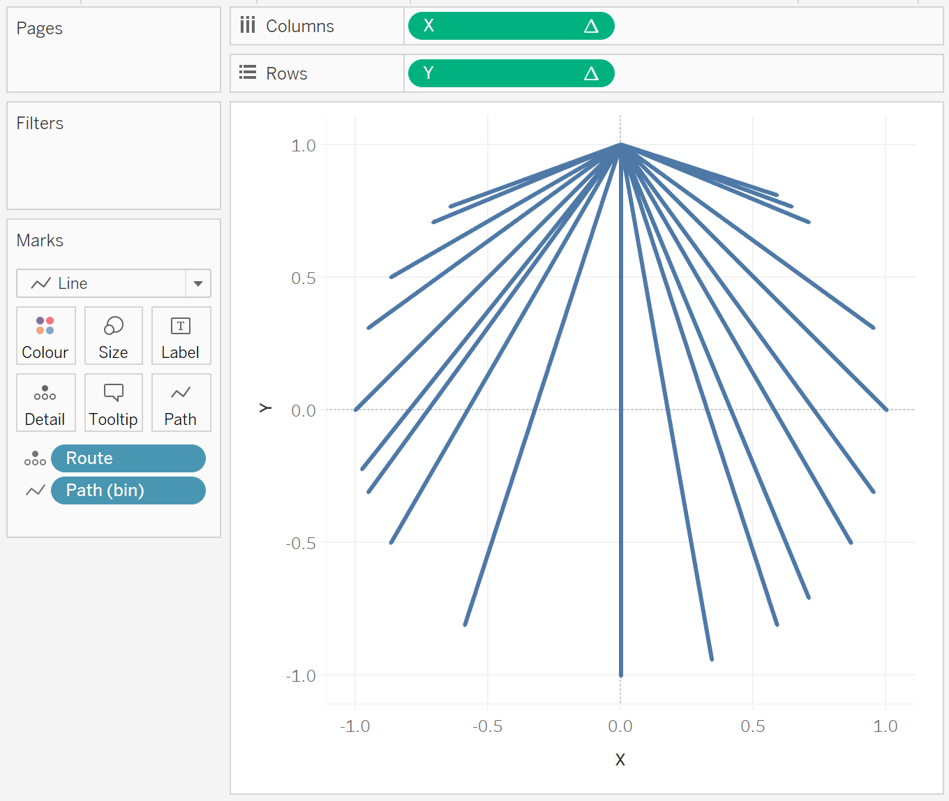Click the delta icon on X pill
The image size is (949, 801).
[591, 27]
